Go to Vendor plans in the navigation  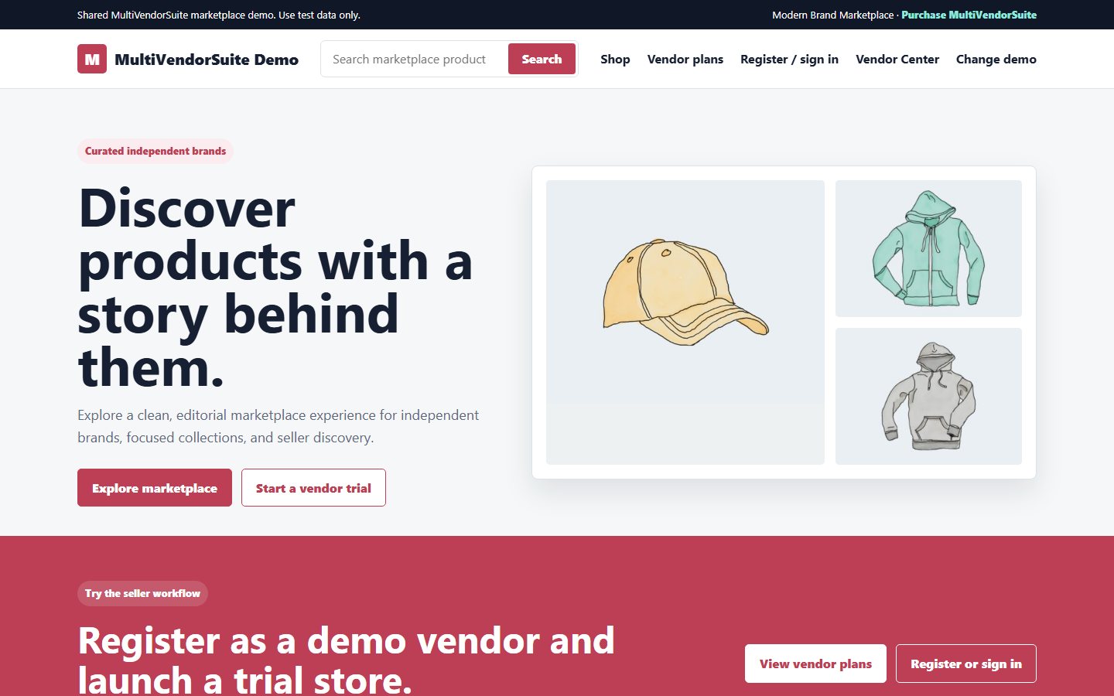tap(685, 59)
